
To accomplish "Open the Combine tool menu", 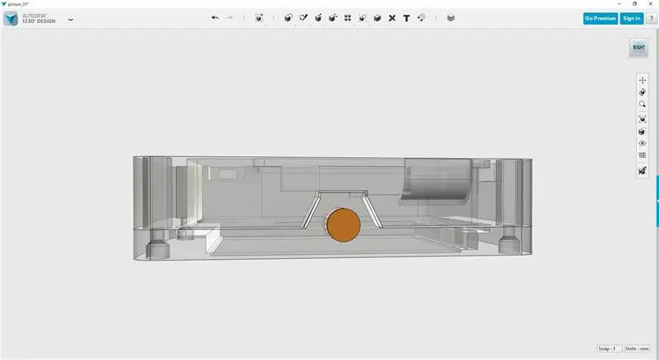I will [377, 17].
